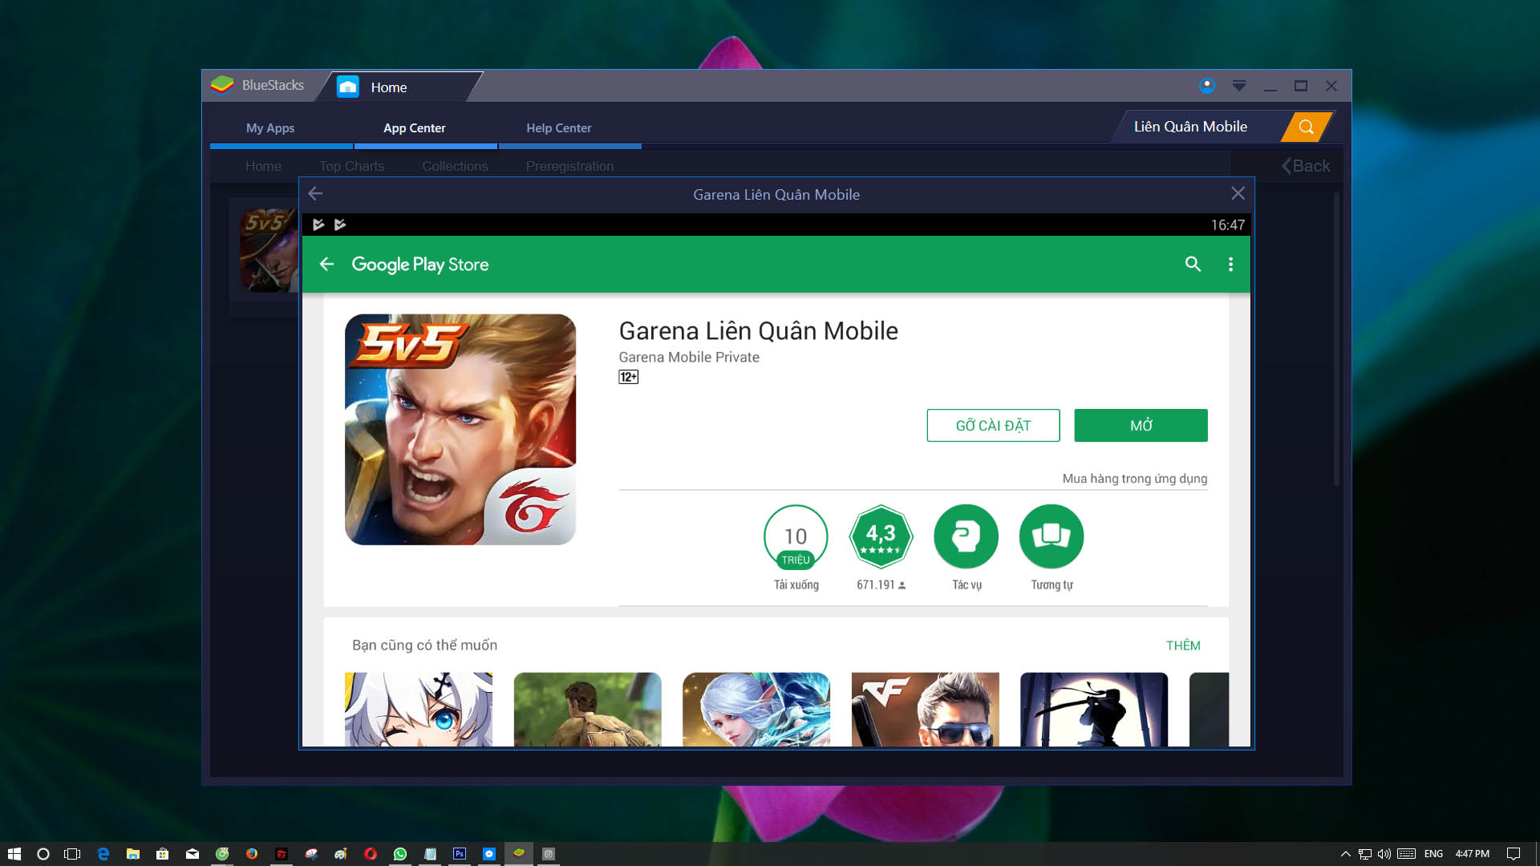Click the Tương tự similar apps icon
This screenshot has height=866, width=1540.
(1051, 536)
